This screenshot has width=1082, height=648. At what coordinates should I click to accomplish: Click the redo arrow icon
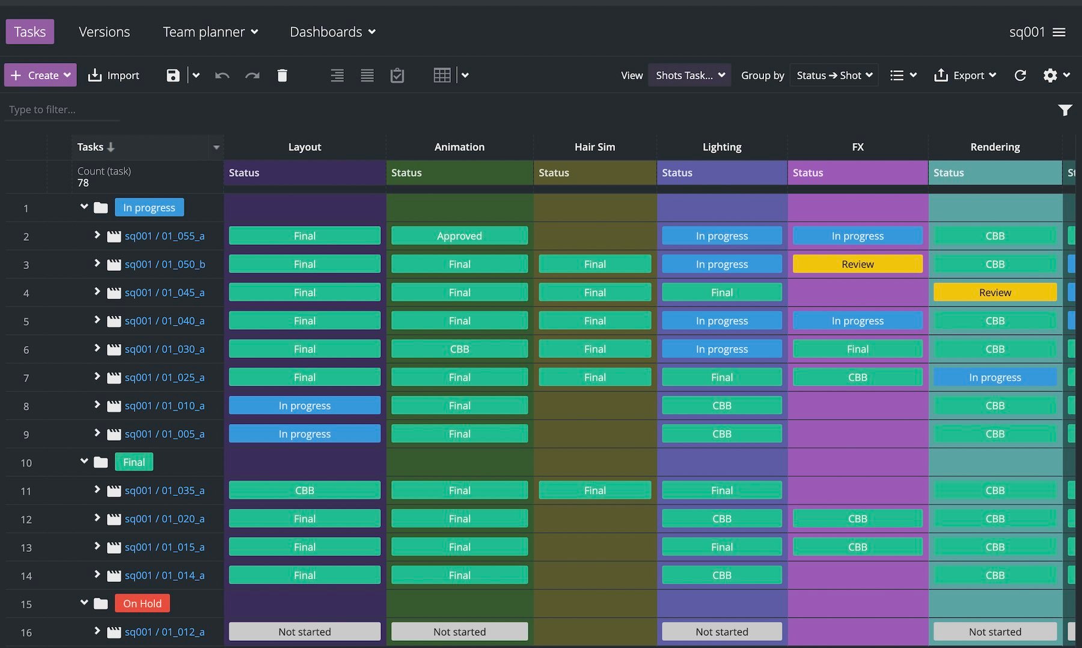[x=252, y=75]
